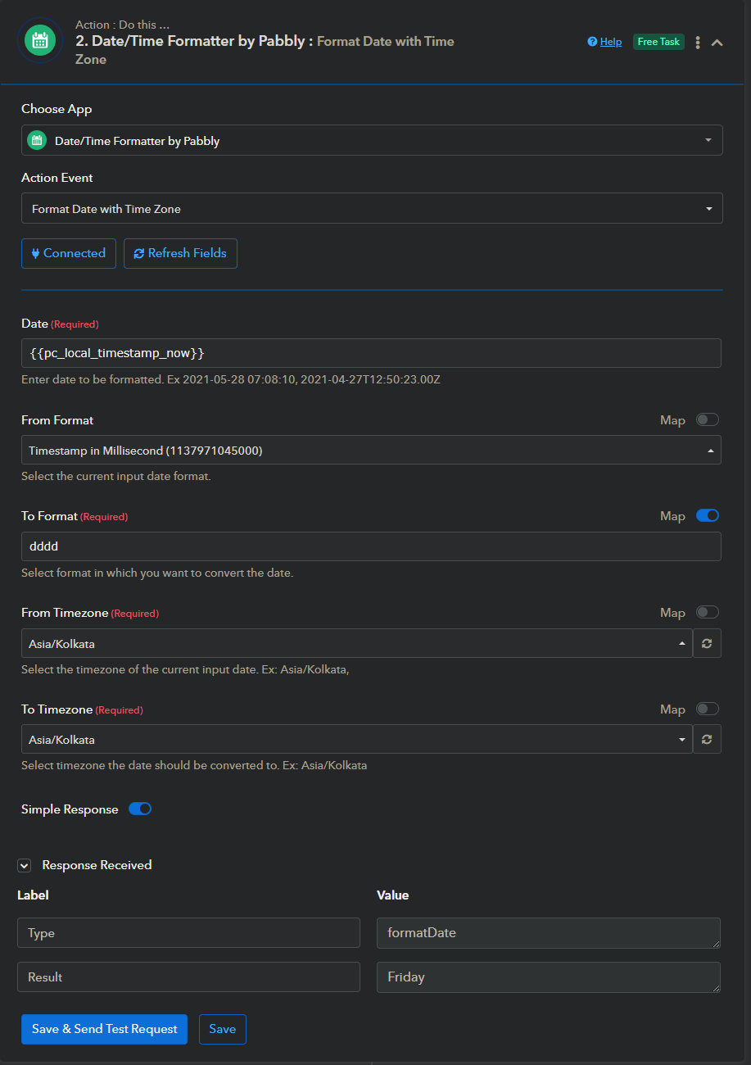The image size is (751, 1065).
Task: Click Save & Send Test Request
Action: point(104,1029)
